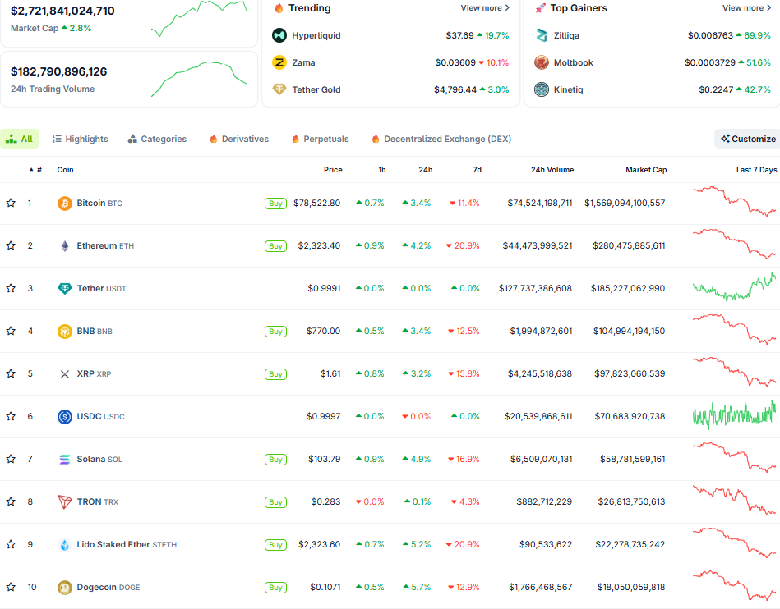The height and width of the screenshot is (609, 780).
Task: Open the Customize table options
Action: [x=747, y=139]
